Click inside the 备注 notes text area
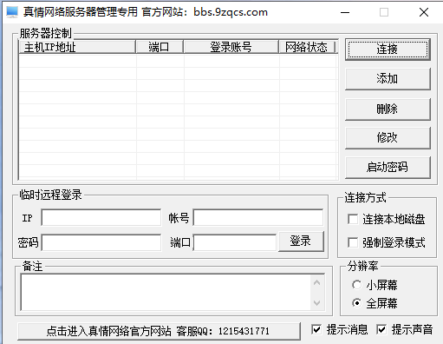 [166, 292]
